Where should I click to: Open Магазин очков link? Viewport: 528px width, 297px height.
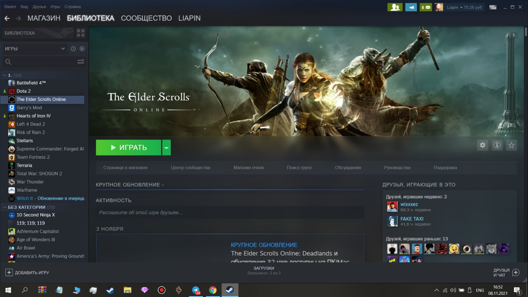249,167
